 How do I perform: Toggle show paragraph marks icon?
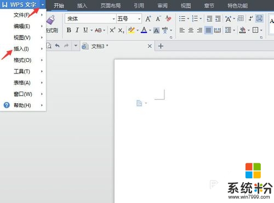point(250,18)
